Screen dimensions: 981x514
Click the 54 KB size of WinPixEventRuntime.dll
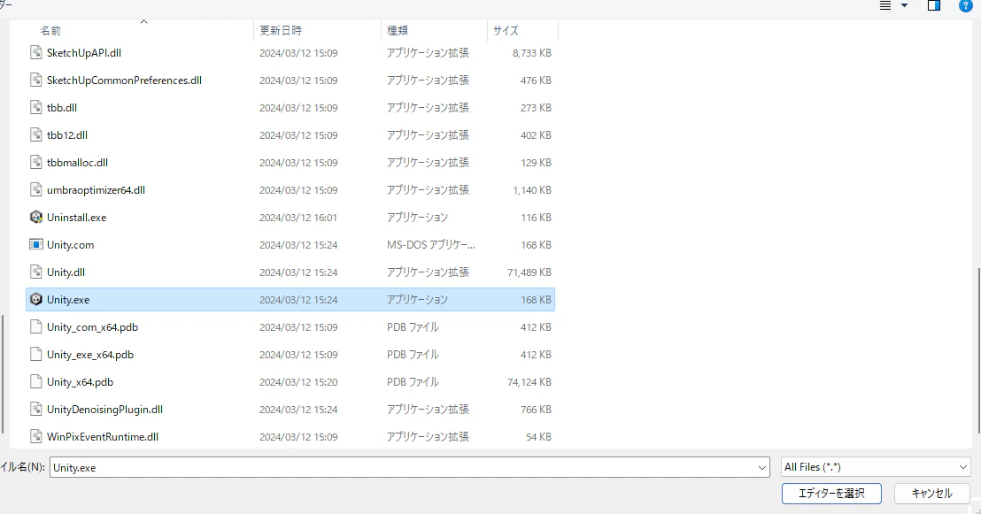pos(538,437)
